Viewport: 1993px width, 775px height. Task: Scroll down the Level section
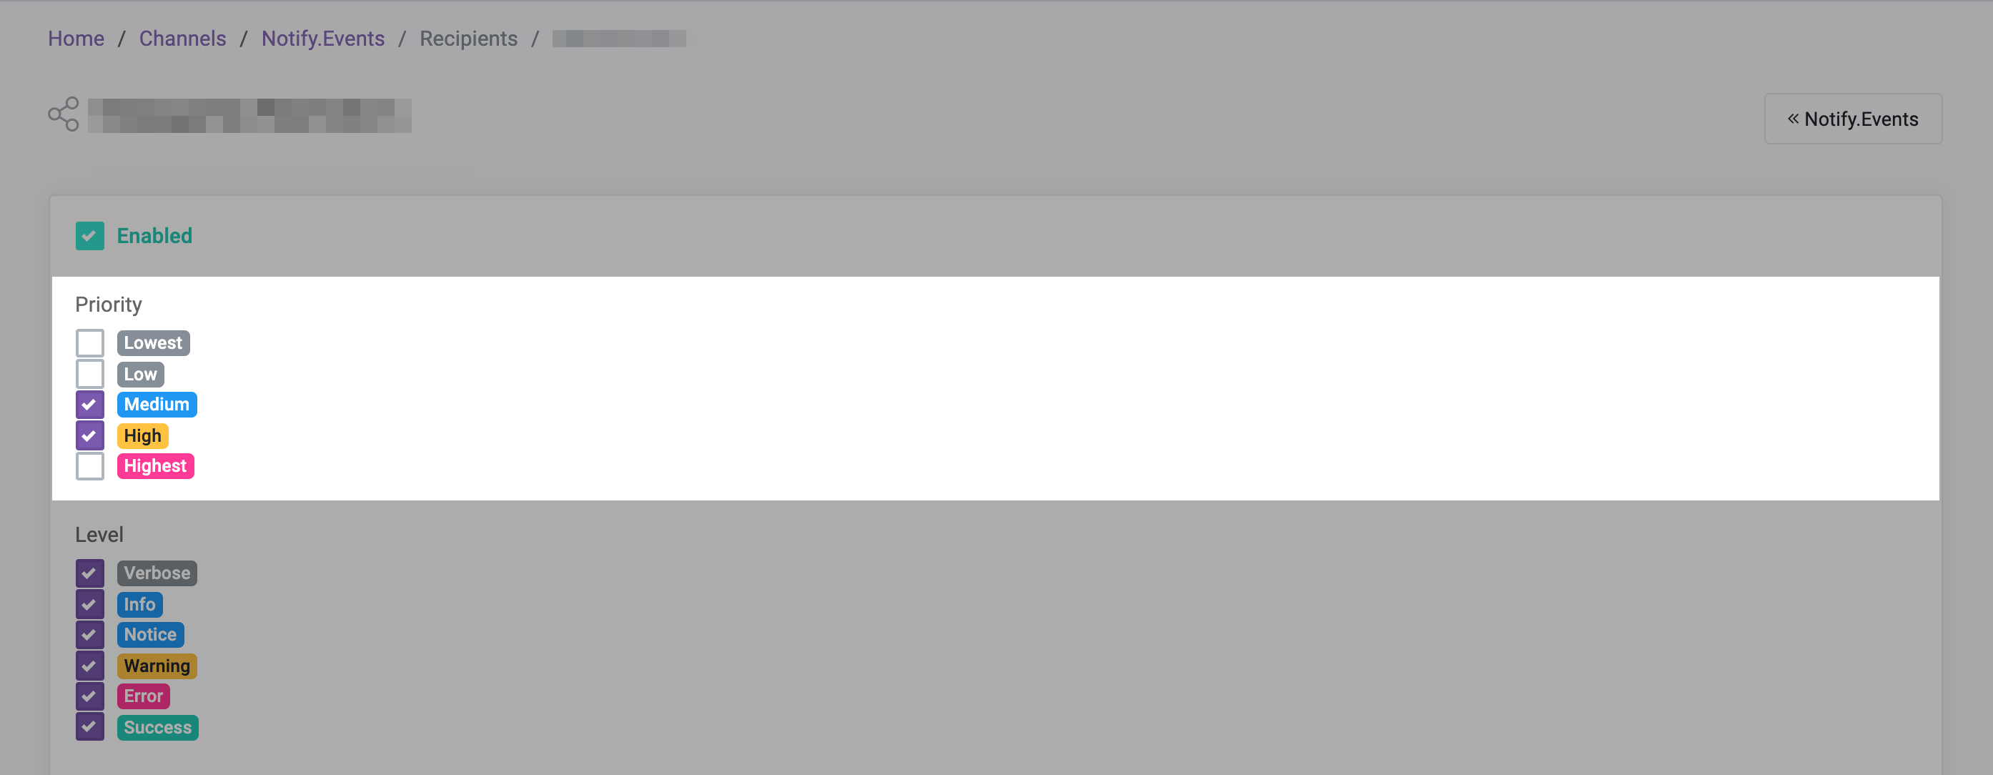[995, 648]
